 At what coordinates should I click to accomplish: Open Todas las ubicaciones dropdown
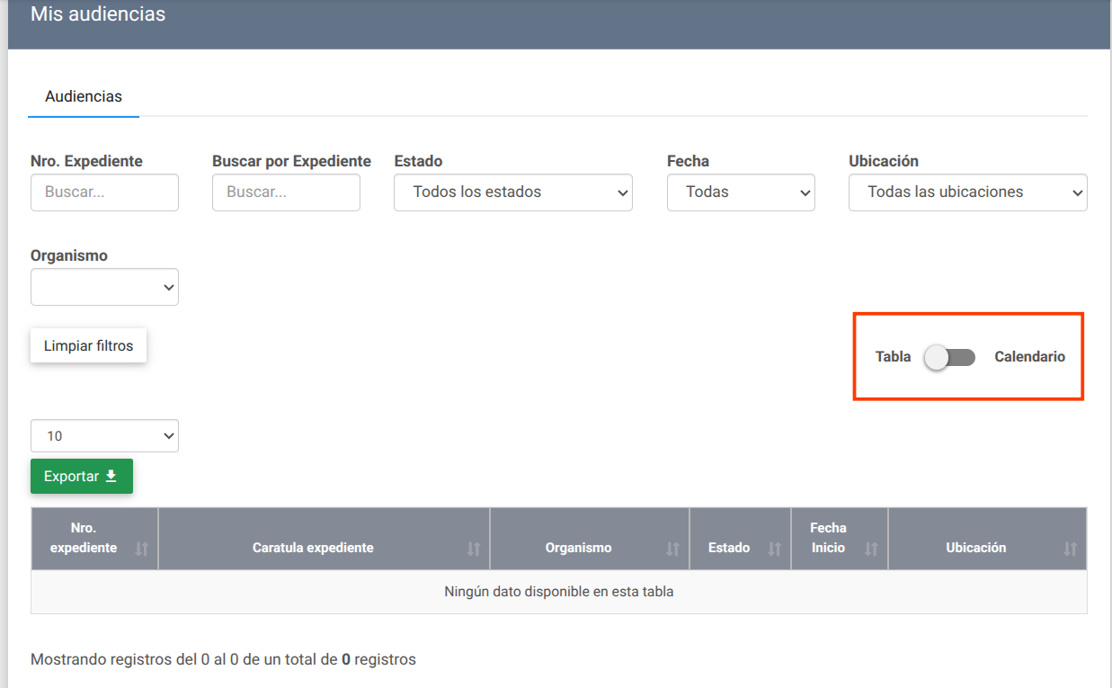coord(967,192)
